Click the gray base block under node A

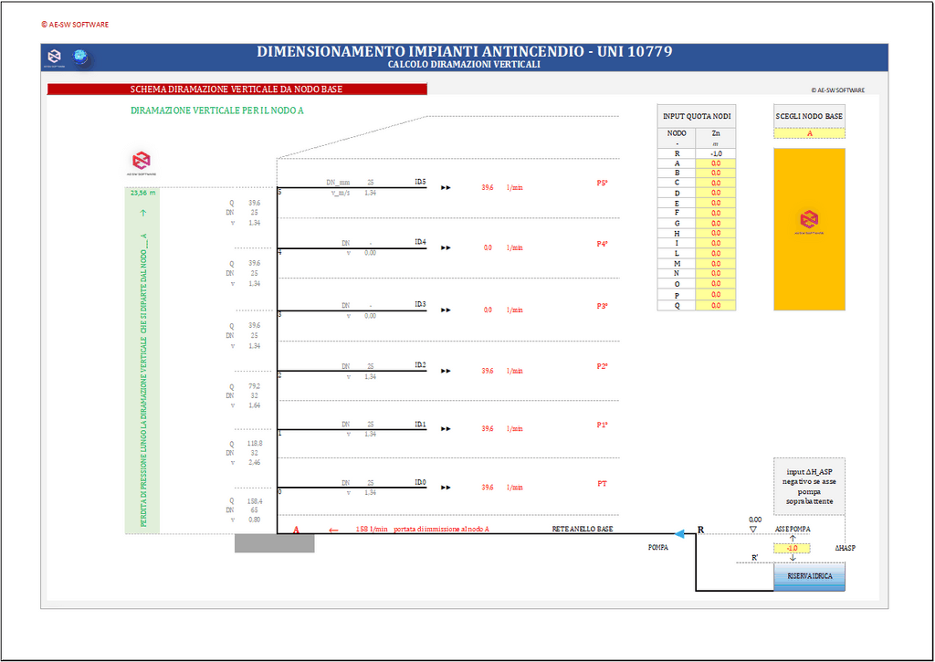(x=274, y=543)
